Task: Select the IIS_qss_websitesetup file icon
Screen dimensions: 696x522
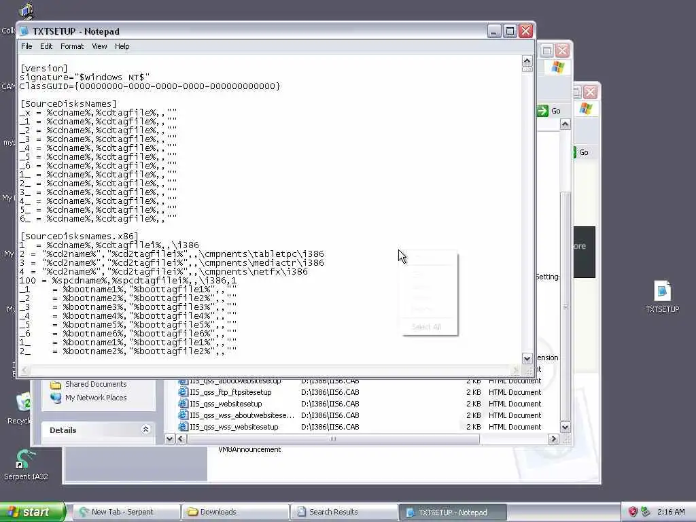Action: click(183, 404)
